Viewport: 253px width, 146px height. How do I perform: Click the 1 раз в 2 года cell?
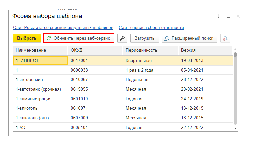click(x=150, y=70)
